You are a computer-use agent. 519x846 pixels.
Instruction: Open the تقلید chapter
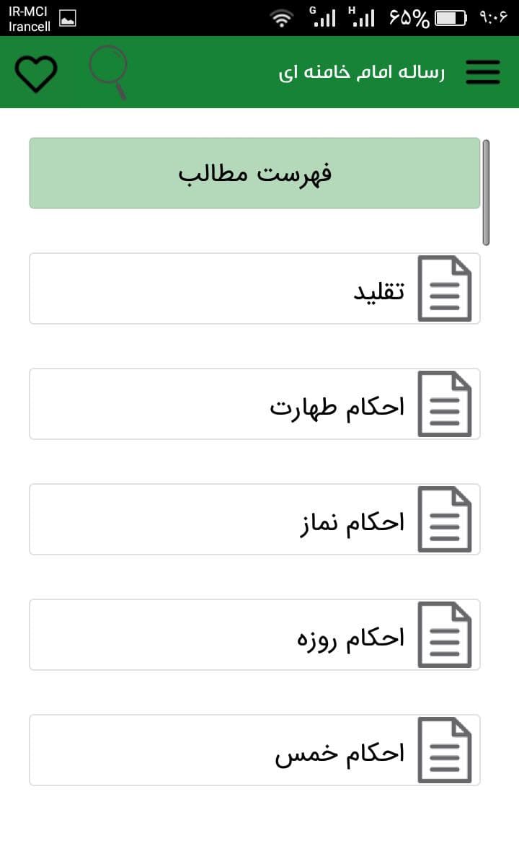coord(252,288)
